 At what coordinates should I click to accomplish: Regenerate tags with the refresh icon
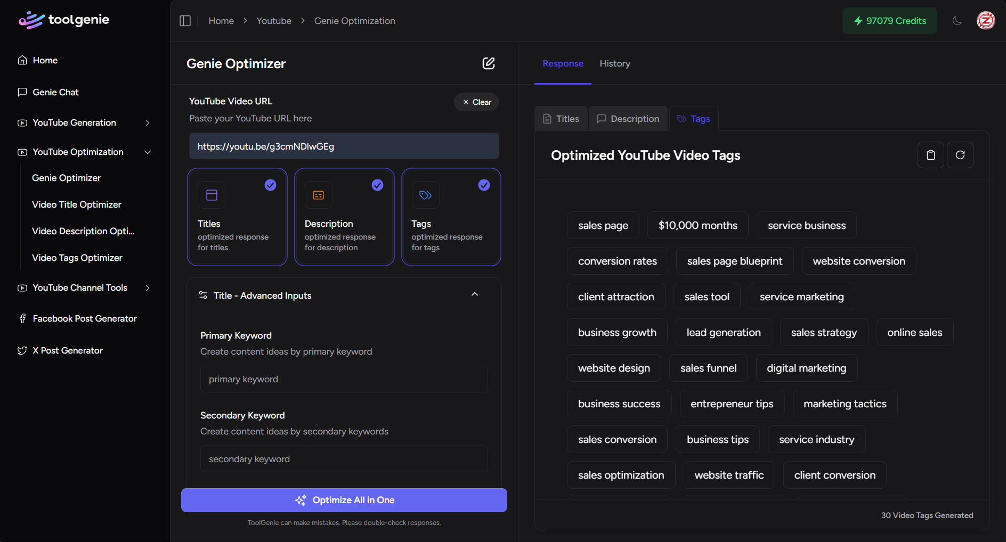tap(960, 155)
